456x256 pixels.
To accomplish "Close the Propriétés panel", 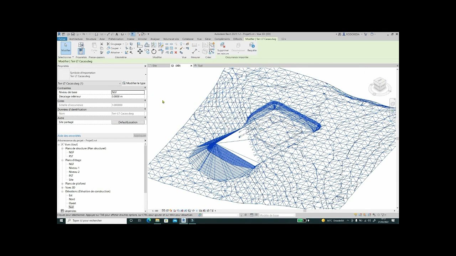I will click(x=145, y=66).
